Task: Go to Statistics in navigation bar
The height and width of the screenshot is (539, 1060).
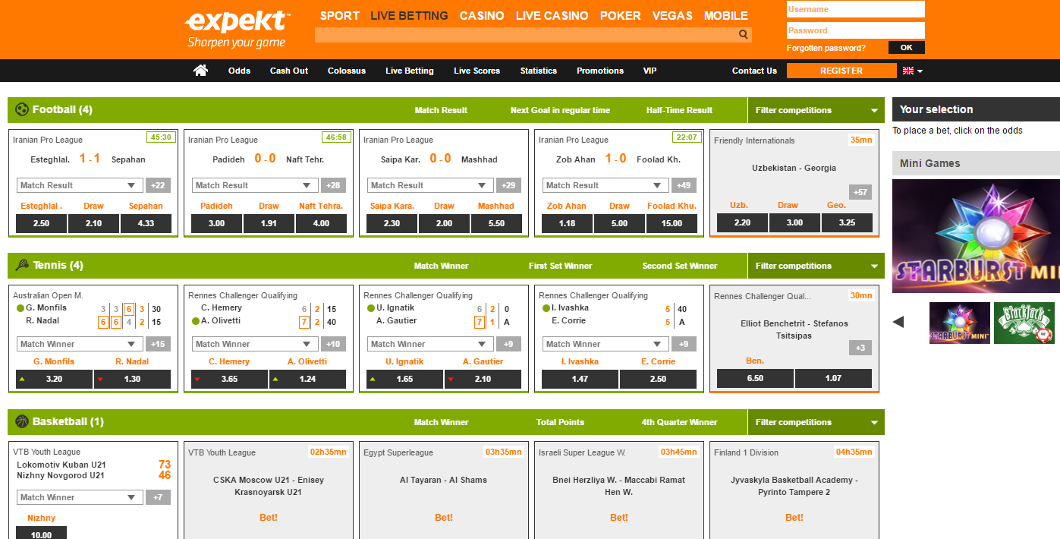Action: click(538, 71)
